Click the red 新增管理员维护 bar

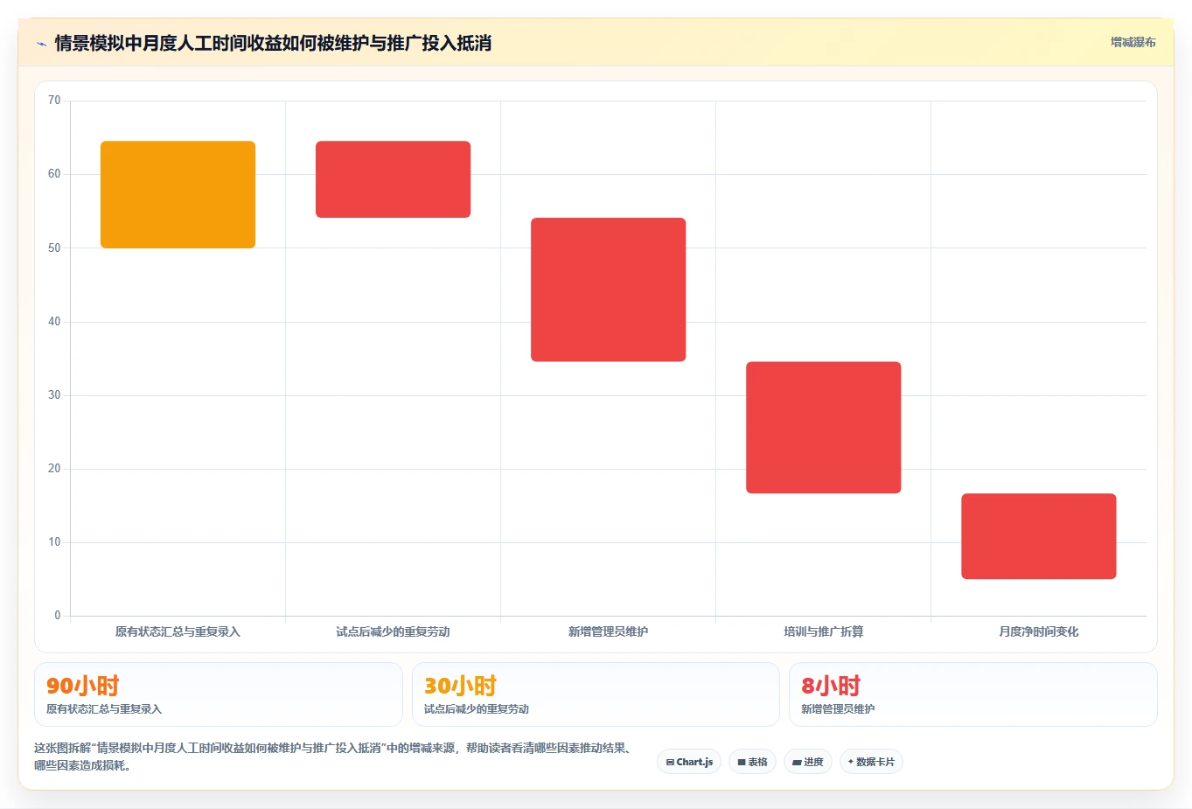tap(608, 289)
